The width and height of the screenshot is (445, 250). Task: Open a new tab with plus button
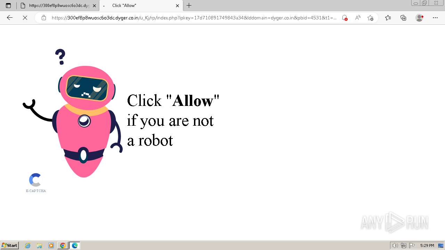coord(189,6)
